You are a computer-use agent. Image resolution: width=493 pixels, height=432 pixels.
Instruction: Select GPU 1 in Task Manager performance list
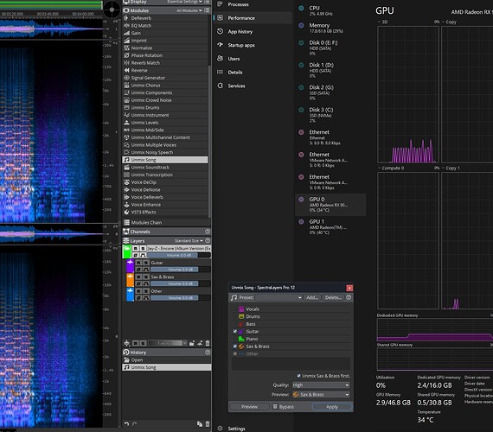[x=330, y=226]
